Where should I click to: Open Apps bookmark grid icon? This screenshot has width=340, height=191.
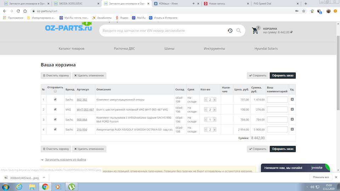(x=5, y=18)
